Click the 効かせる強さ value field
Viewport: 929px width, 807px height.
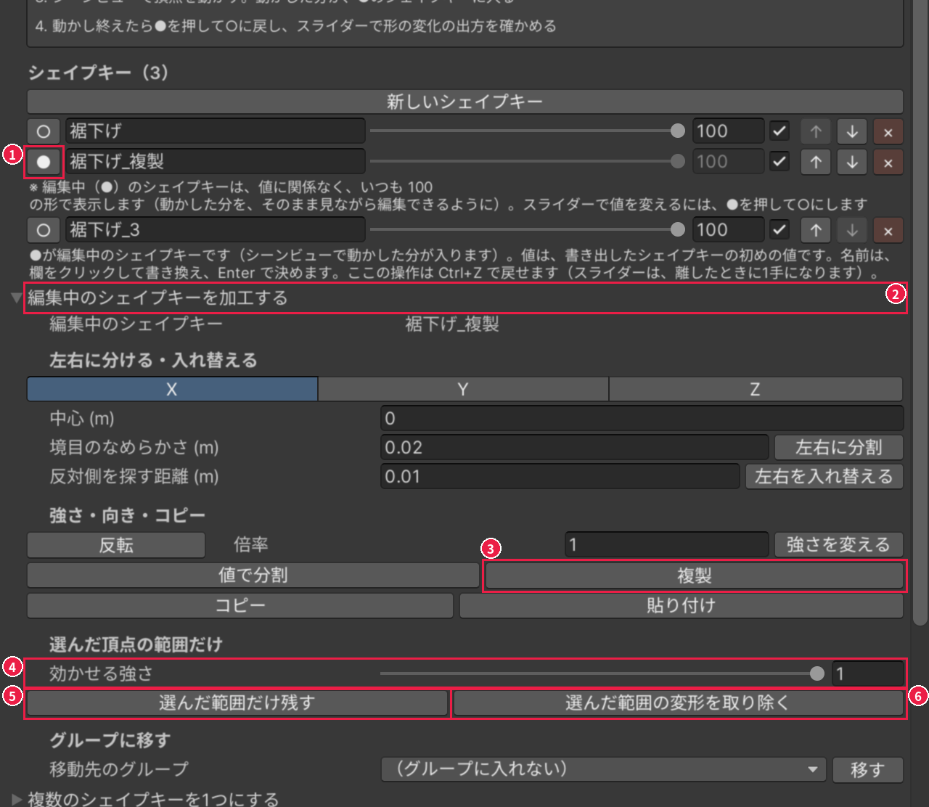pos(867,674)
